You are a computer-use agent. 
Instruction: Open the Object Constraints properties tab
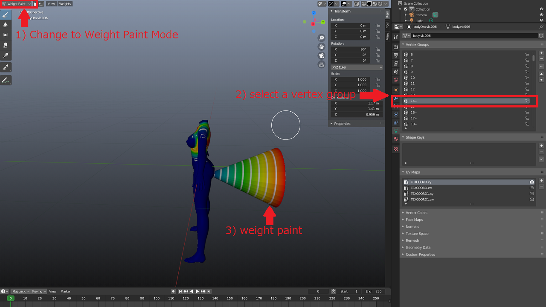[x=396, y=122]
